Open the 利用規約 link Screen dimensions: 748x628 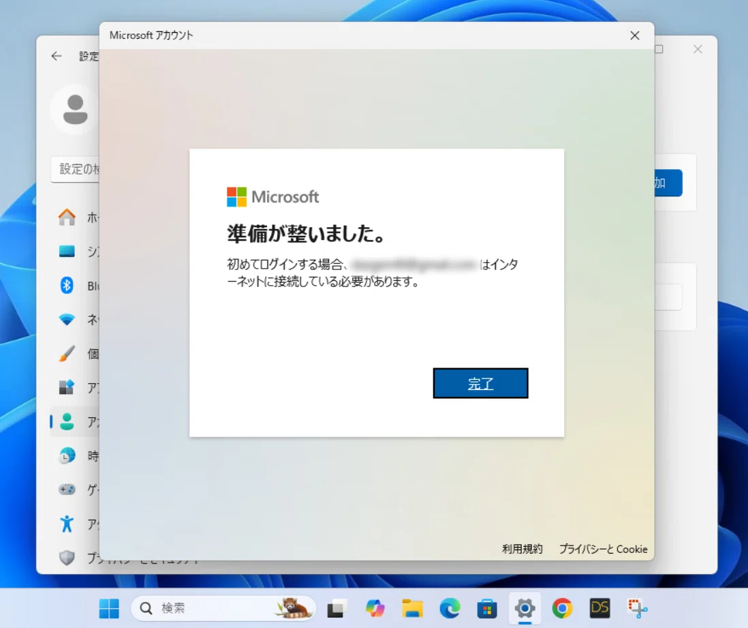pos(522,549)
